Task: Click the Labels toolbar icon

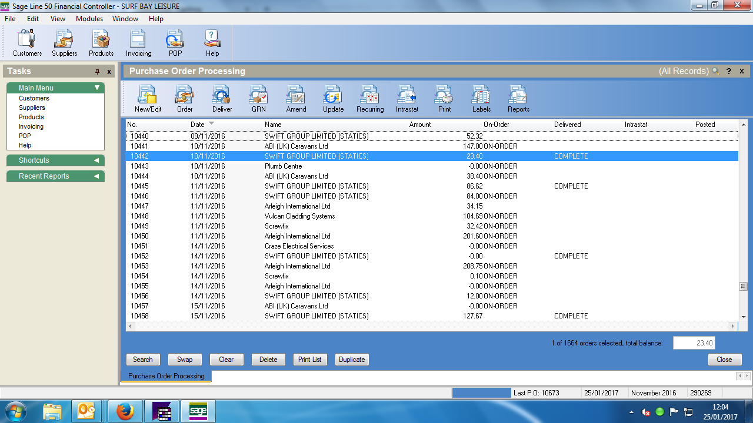Action: 481,98
